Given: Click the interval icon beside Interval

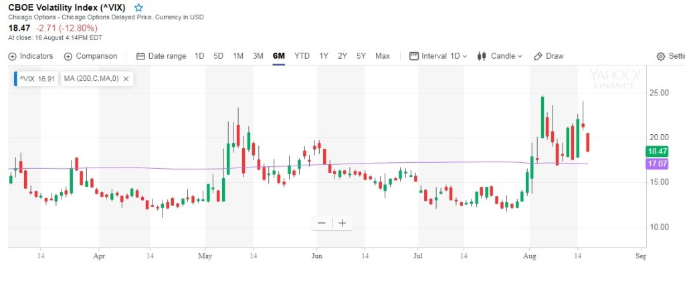Looking at the screenshot, I should [413, 56].
